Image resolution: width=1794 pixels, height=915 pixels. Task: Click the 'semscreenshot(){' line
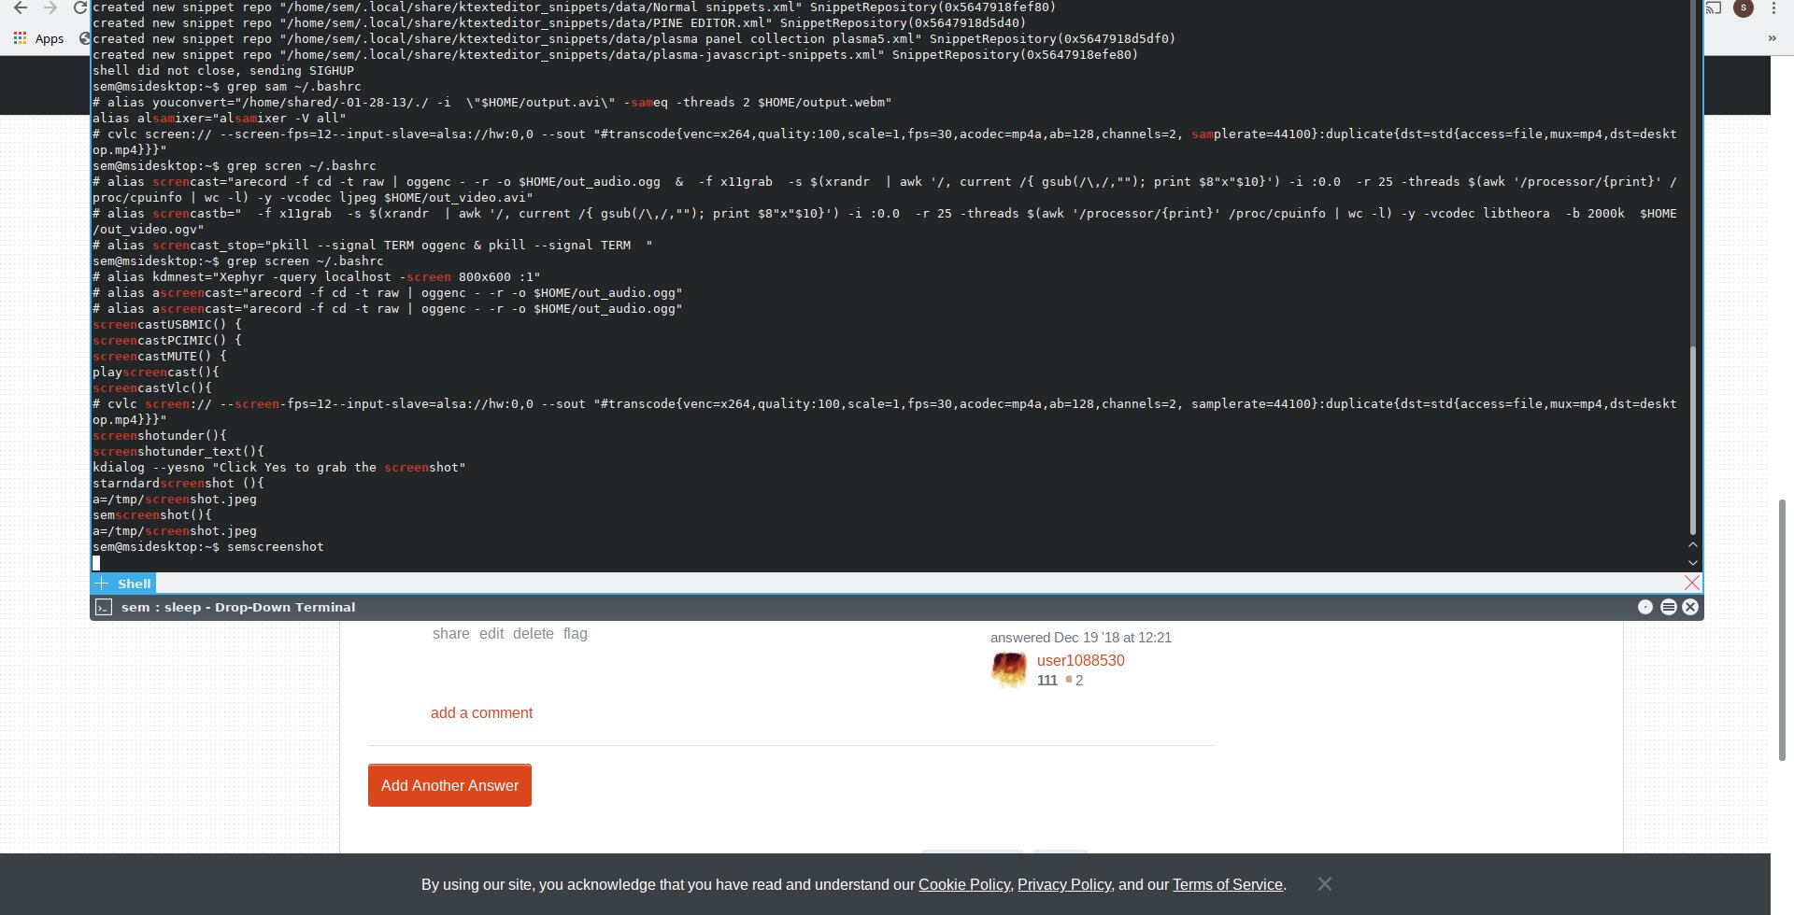152,515
